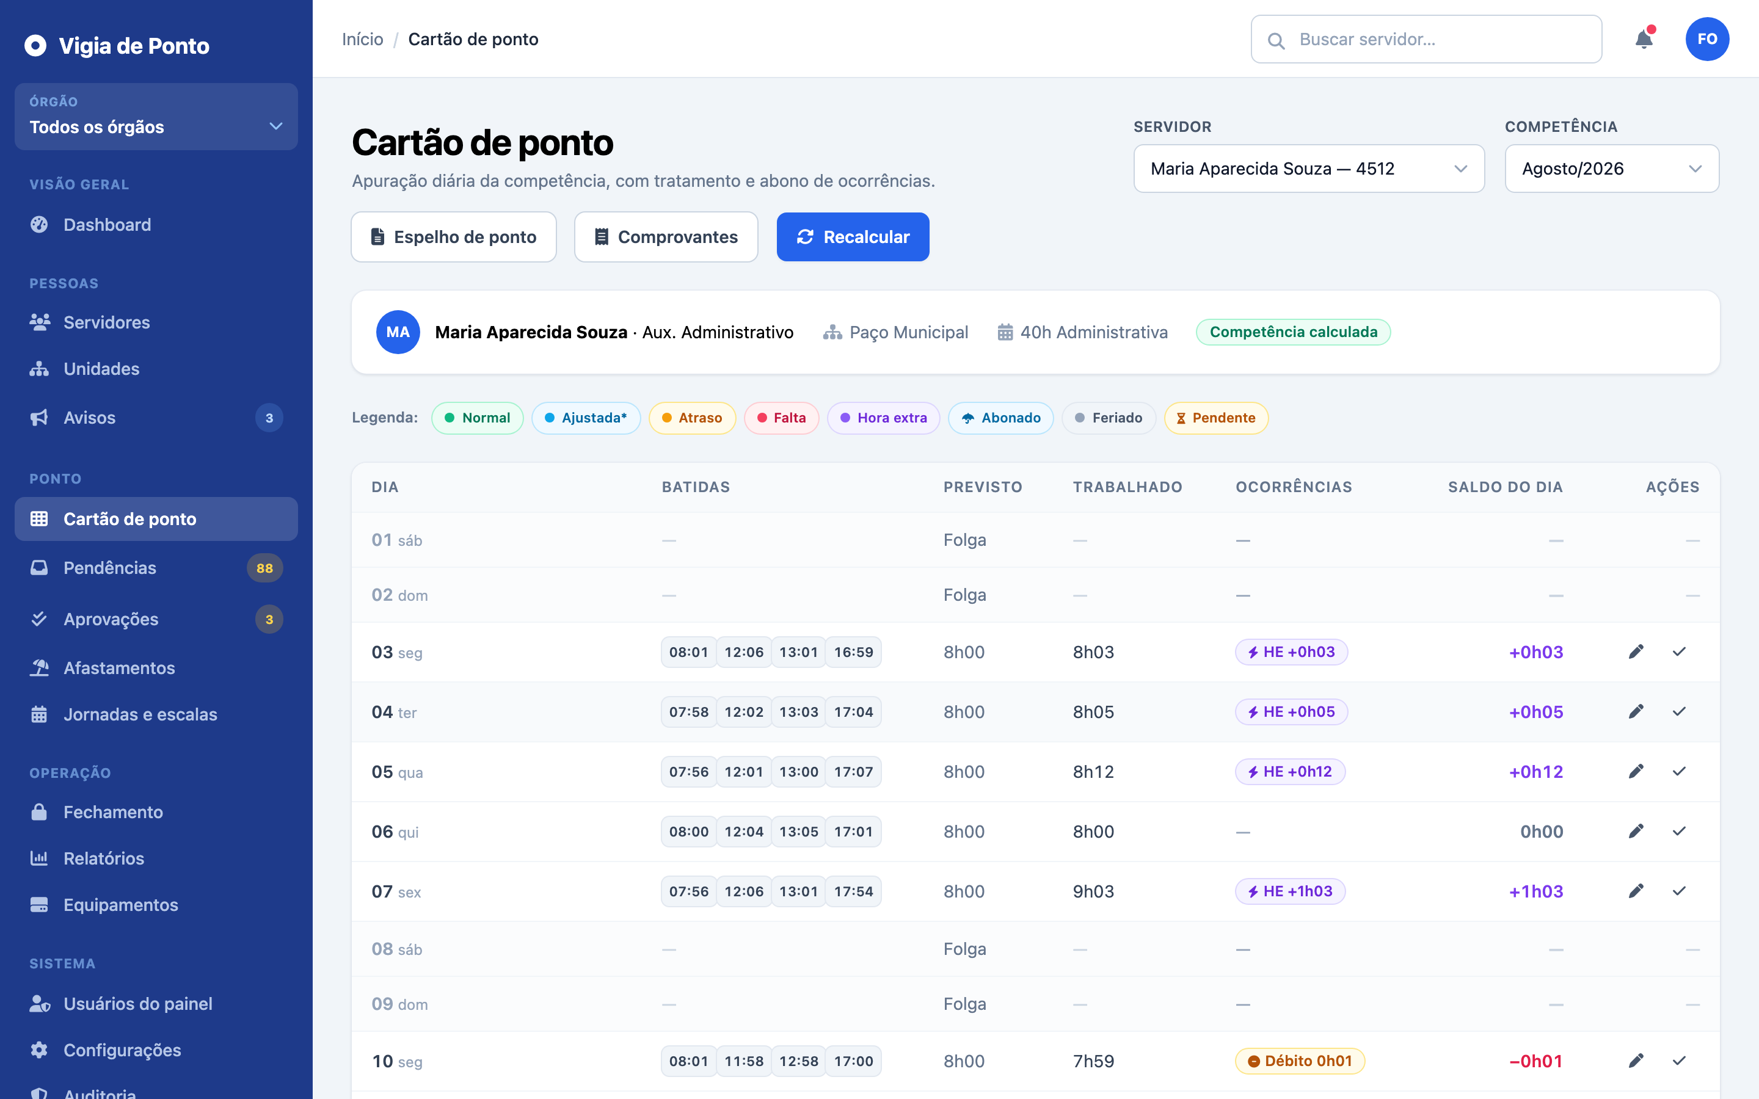Expand the Órgão selector

tap(156, 116)
